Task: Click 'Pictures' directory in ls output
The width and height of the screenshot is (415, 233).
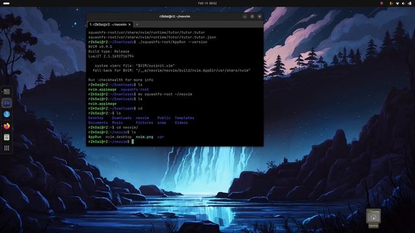Action: pyautogui.click(x=145, y=122)
